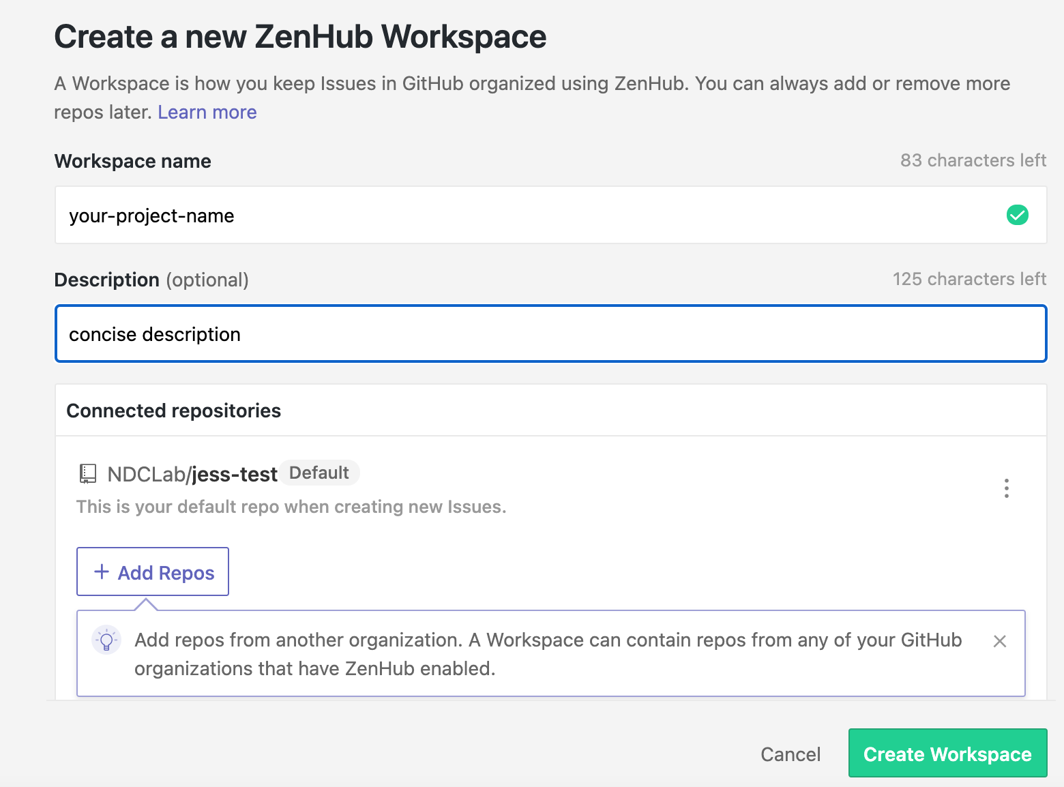Image resolution: width=1064 pixels, height=787 pixels.
Task: Click the repository book icon
Action: point(88,473)
